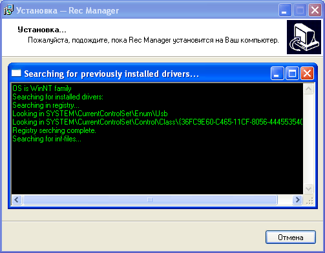Click the heading 'Установка...'
This screenshot has height=253, width=325.
tap(42, 30)
